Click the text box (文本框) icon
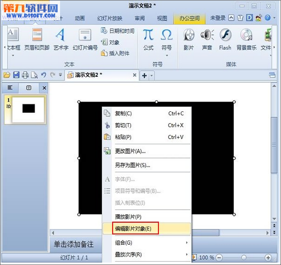281x265 pixels. [x=13, y=34]
